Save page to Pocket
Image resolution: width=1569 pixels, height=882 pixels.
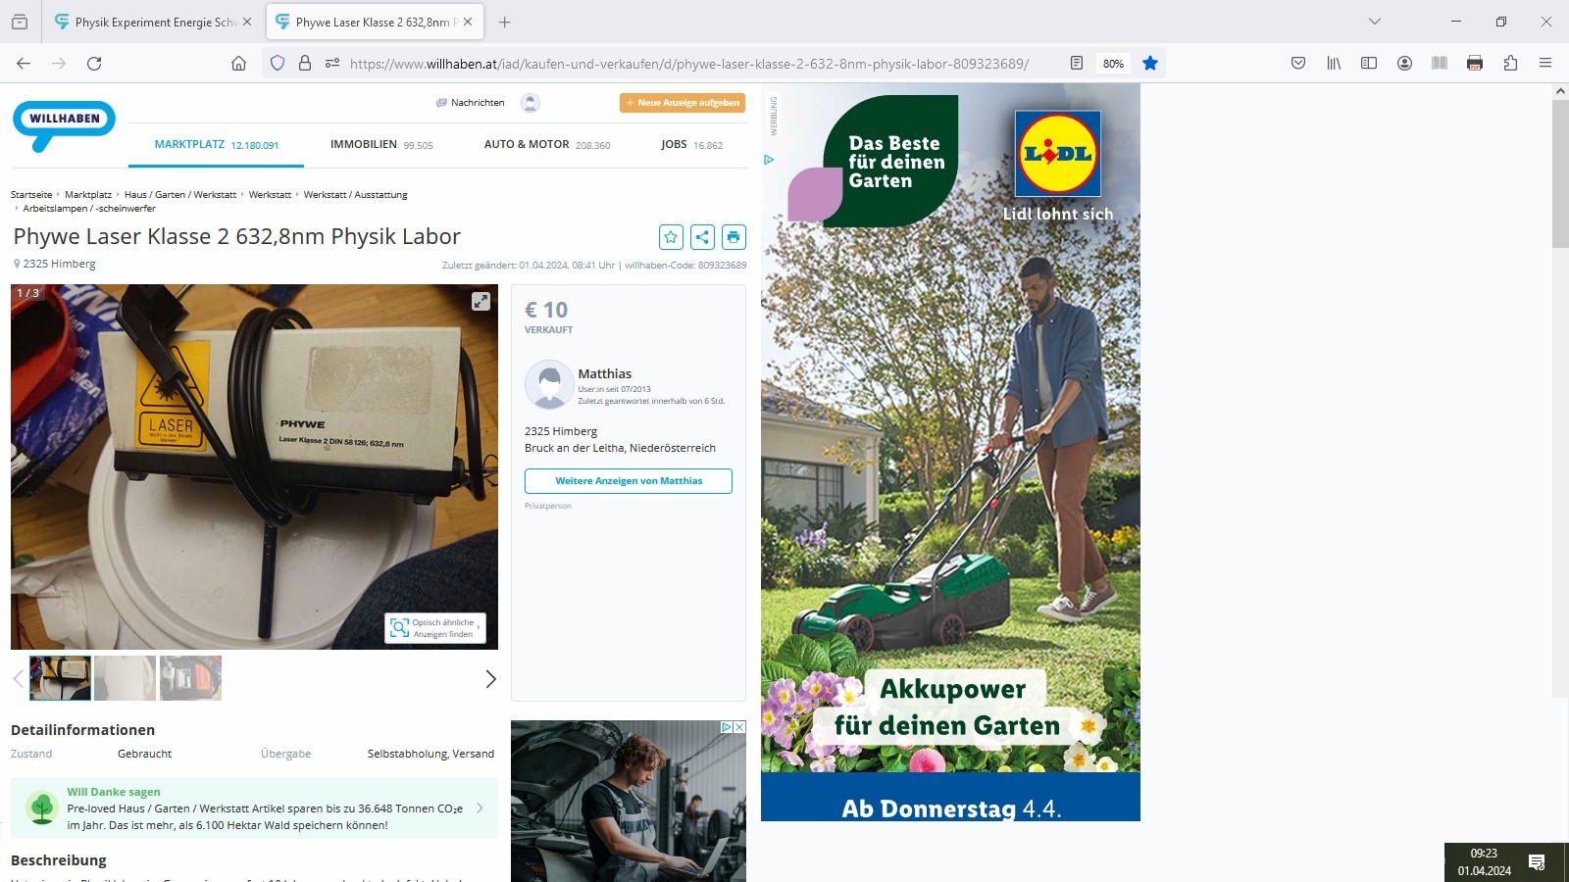1298,63
